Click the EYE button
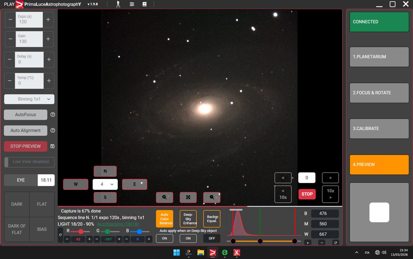Image resolution: width=413 pixels, height=259 pixels. click(21, 180)
